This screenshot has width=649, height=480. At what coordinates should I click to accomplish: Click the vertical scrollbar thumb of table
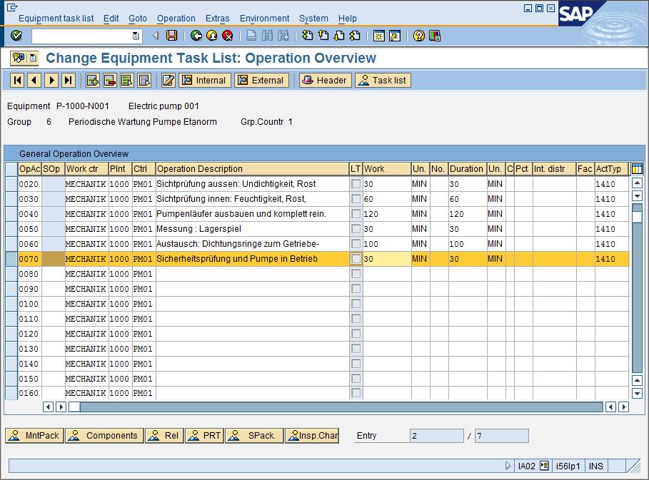(x=638, y=216)
